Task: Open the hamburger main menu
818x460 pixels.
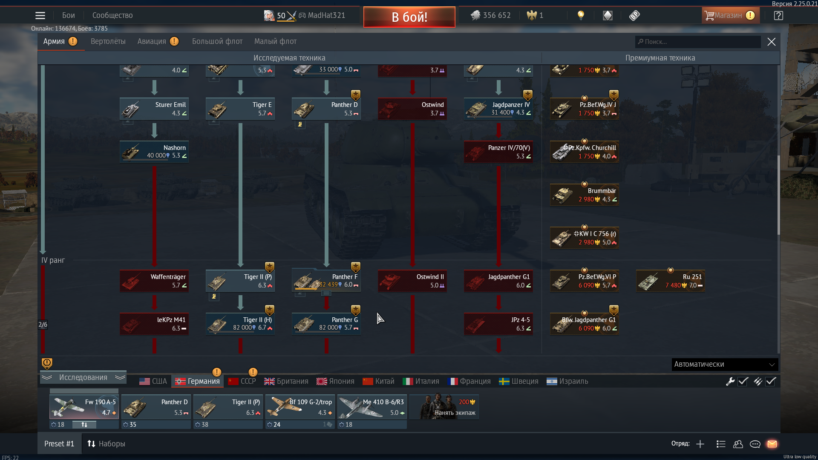Action: [40, 15]
